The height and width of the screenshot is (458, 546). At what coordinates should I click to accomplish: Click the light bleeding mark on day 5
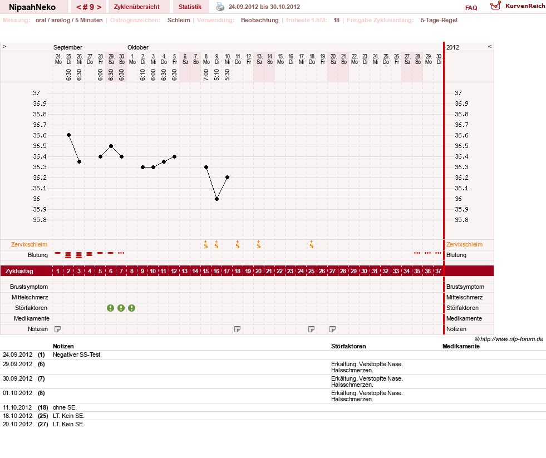pyautogui.click(x=100, y=253)
